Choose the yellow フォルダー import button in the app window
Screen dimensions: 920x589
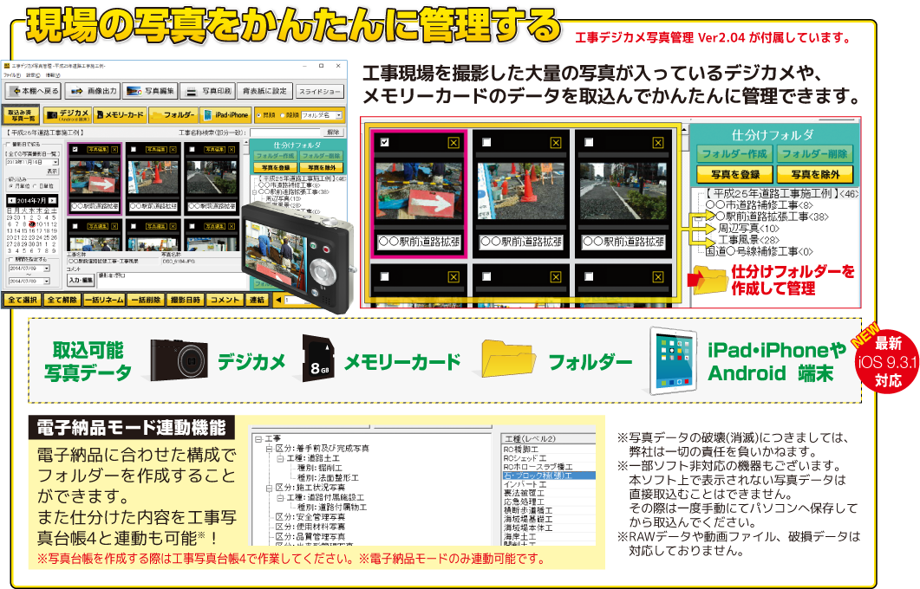point(173,115)
